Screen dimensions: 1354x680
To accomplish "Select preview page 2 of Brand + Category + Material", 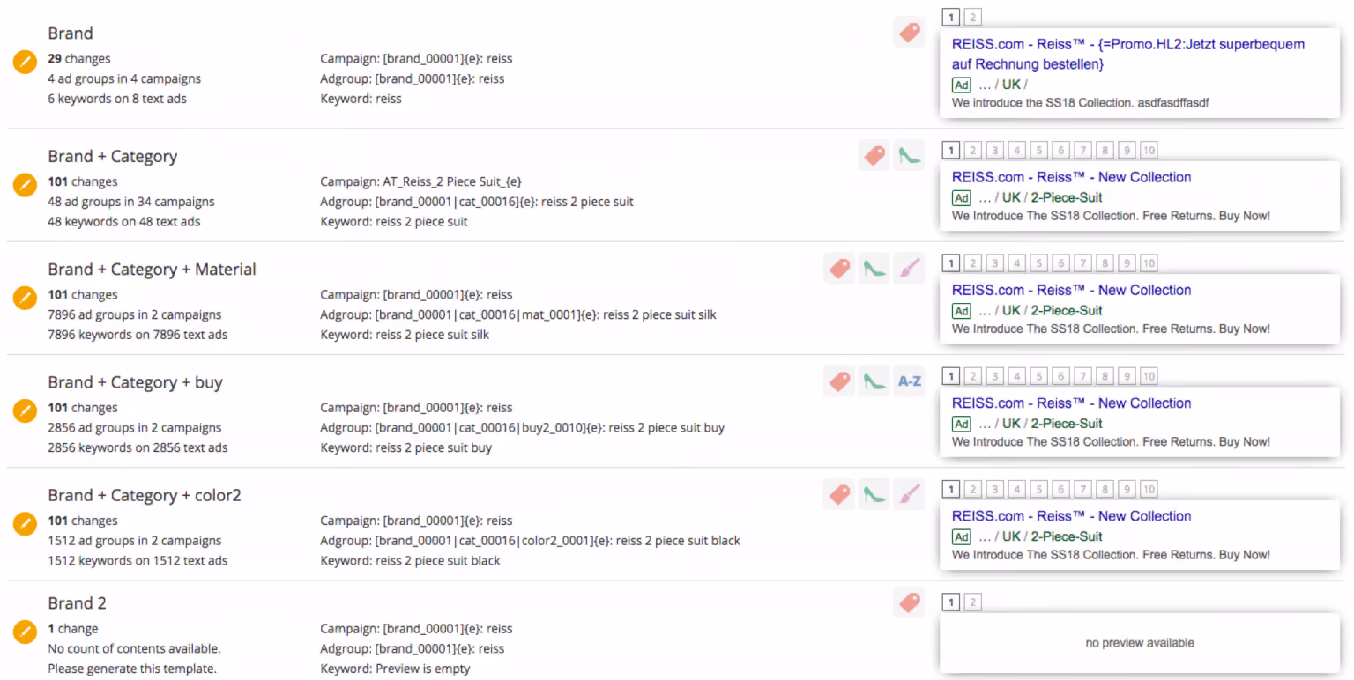I will pyautogui.click(x=972, y=263).
